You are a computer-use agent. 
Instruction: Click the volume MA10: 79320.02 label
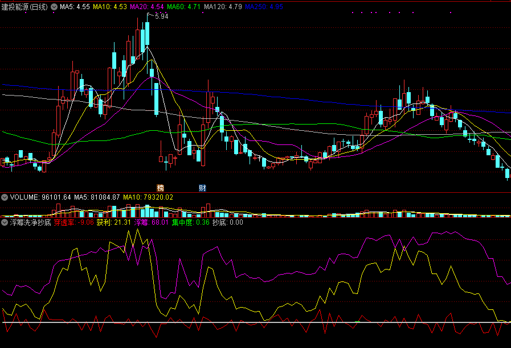[148, 197]
